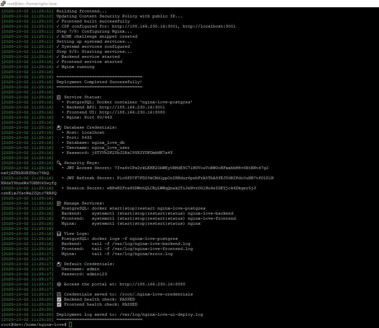Click the /var/log/nginx-love-ui-deploy.log path

(x=161, y=315)
